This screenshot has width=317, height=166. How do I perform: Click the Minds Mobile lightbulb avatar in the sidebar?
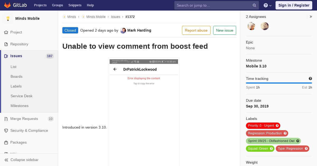pyautogui.click(x=8, y=18)
